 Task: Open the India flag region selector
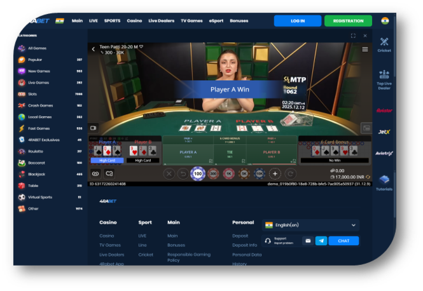(60, 21)
